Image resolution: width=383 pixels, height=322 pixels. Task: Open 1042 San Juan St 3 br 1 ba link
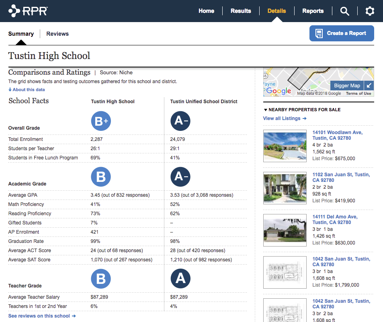point(341,262)
